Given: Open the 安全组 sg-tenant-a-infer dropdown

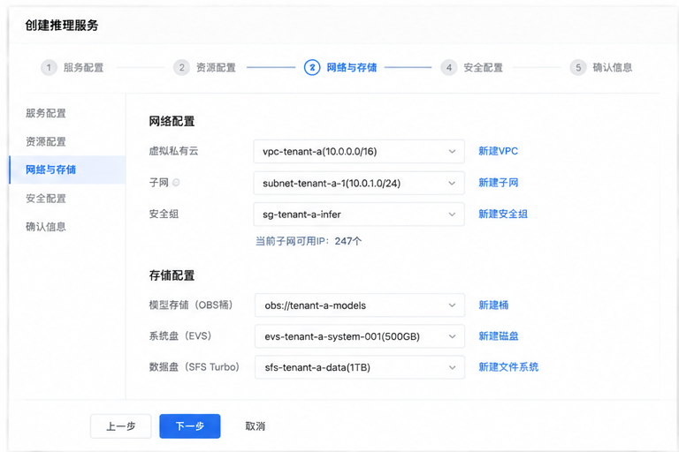Looking at the screenshot, I should (359, 215).
